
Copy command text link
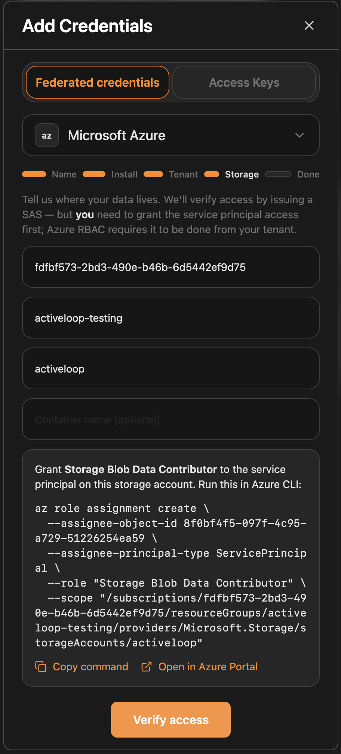[90, 667]
